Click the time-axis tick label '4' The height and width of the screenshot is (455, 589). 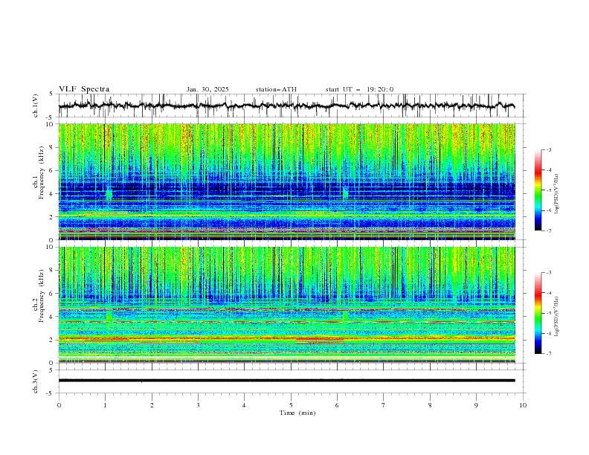(244, 405)
